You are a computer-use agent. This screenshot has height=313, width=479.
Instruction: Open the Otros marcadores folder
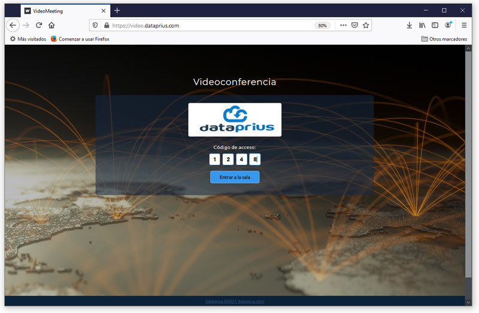click(x=444, y=39)
